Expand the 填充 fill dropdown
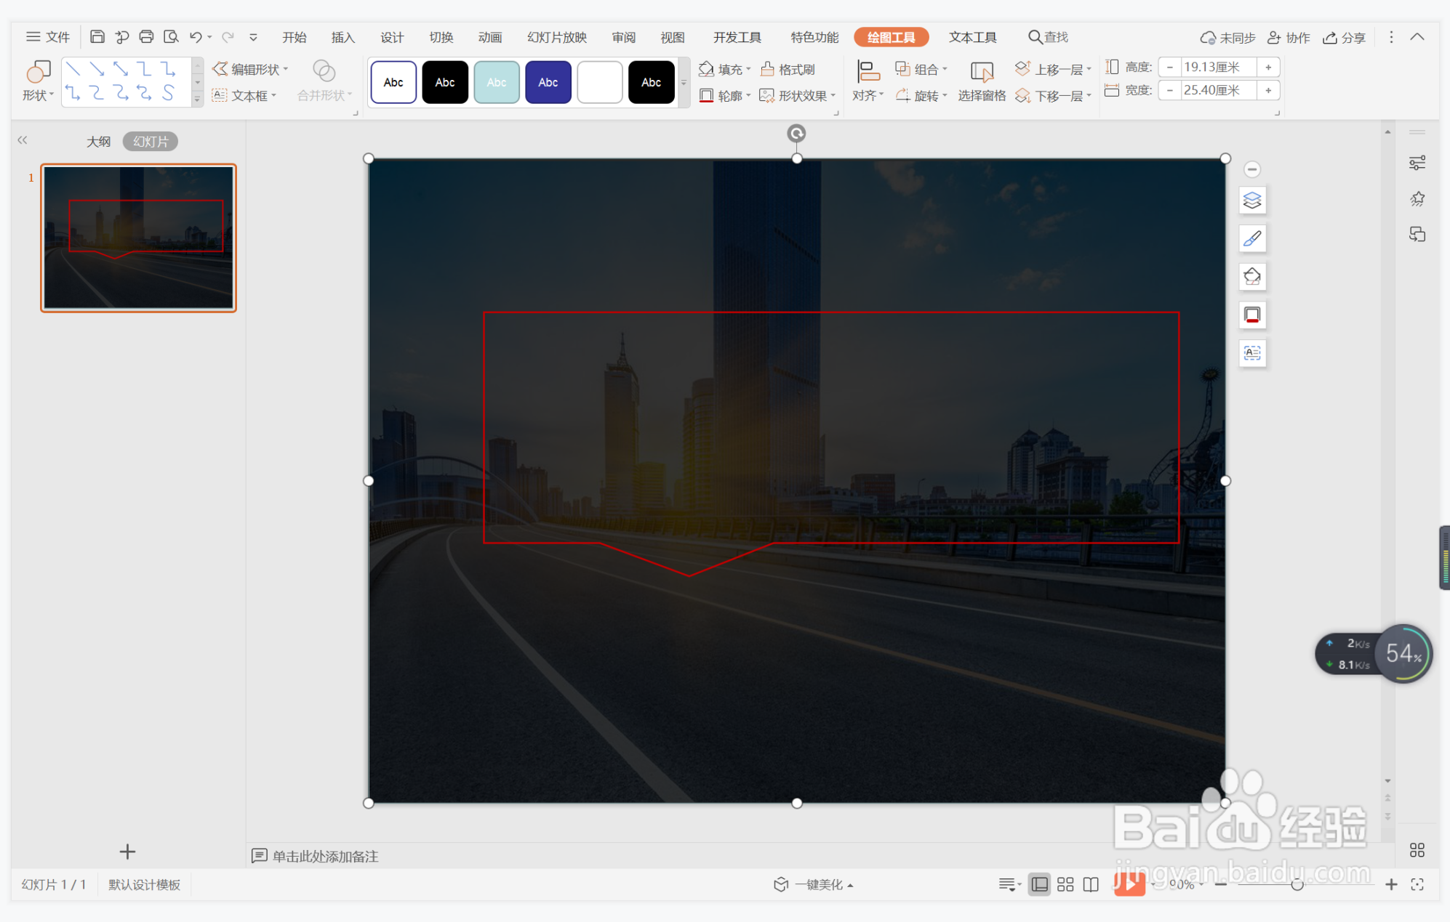 748,70
